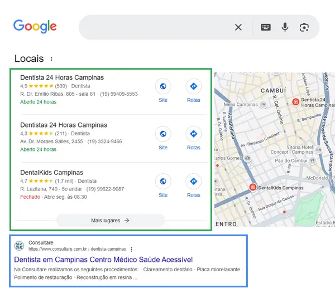Click DentalKids Campinas pin on map

click(x=252, y=187)
